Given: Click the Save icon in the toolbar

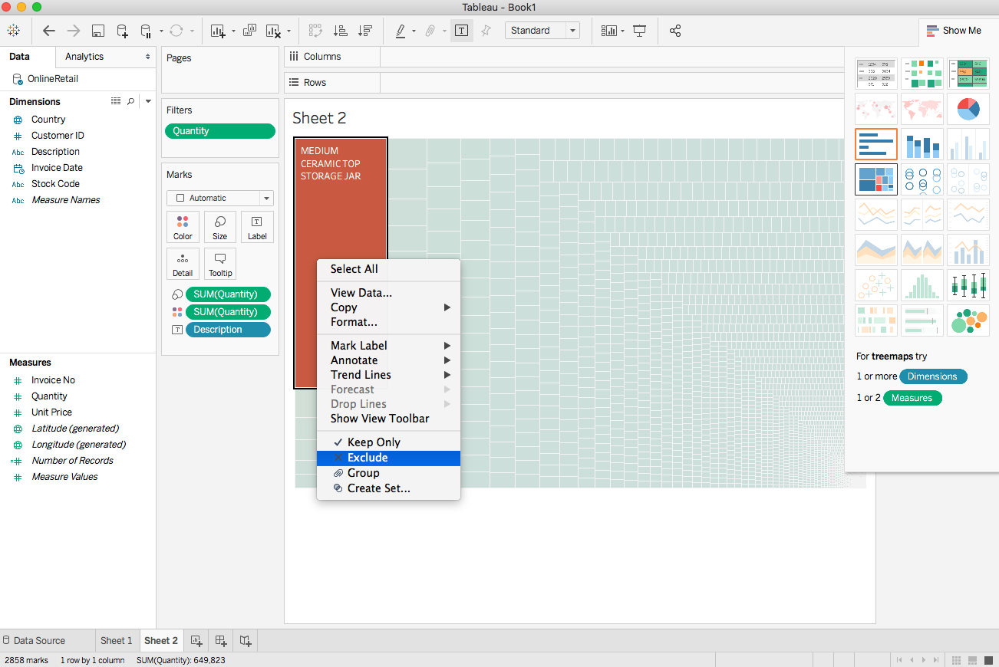Looking at the screenshot, I should click(98, 31).
